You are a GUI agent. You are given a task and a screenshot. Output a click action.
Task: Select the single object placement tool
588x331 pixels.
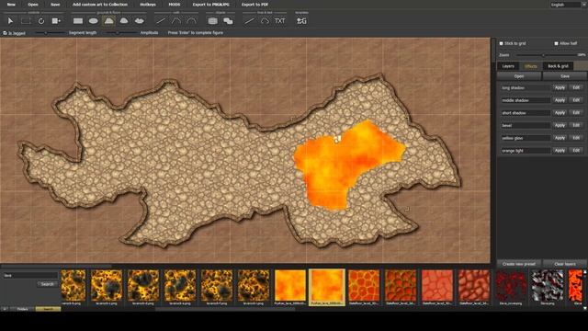[212, 21]
